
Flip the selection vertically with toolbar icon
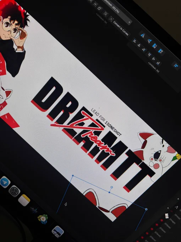pos(149,41)
